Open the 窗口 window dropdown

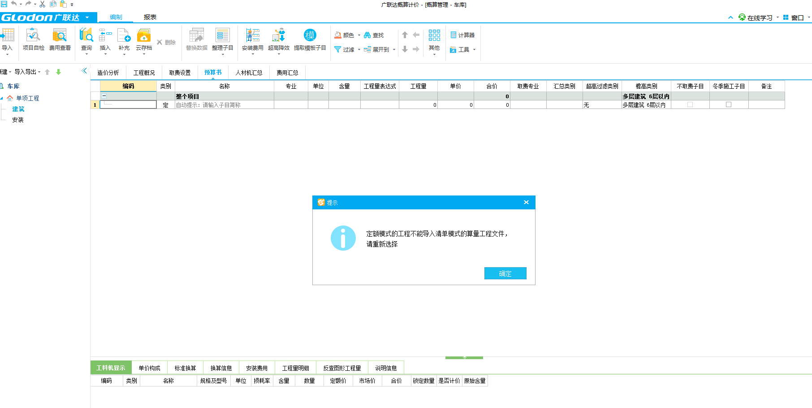[797, 17]
